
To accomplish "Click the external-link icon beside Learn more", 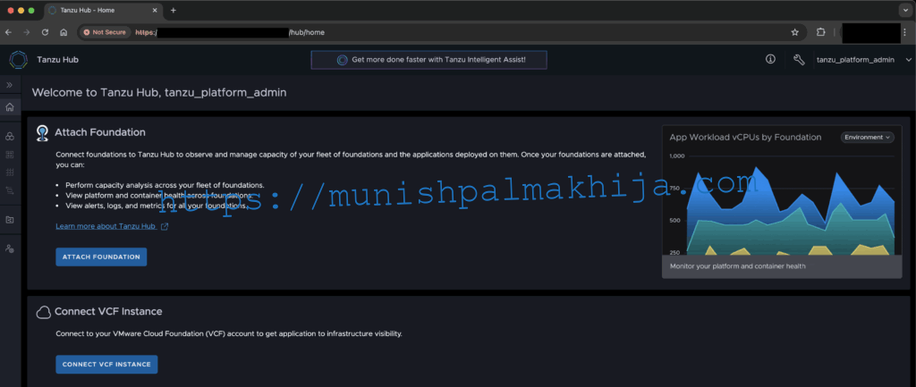I will tap(165, 226).
